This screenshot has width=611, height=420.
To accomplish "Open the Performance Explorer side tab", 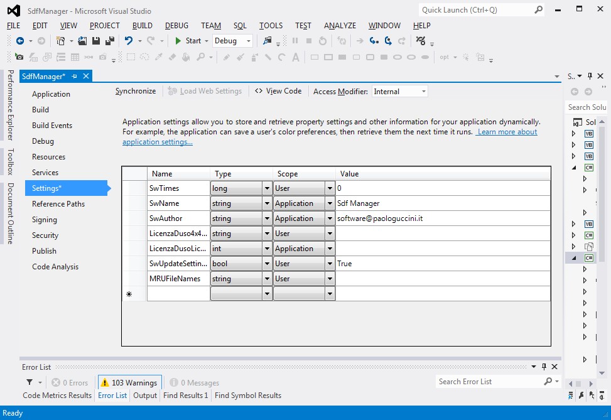I will coord(11,105).
